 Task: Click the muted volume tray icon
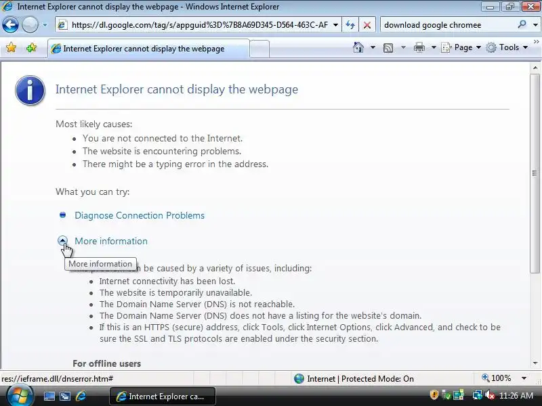[x=489, y=394]
